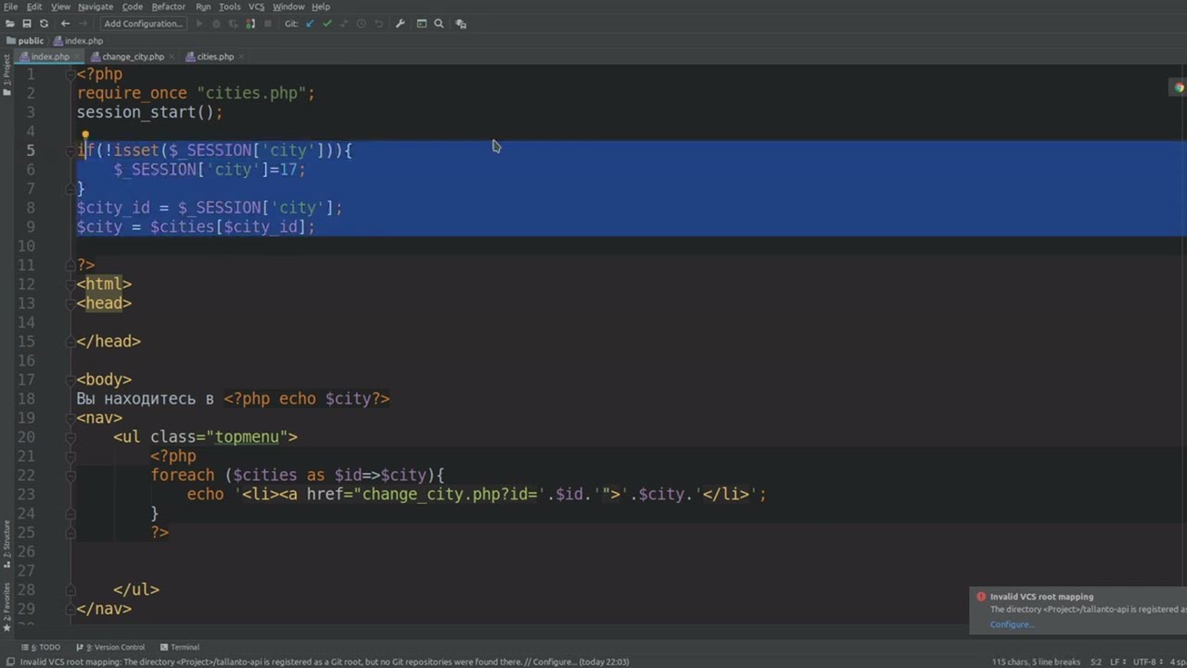
Task: Switch to the index.php editor tab
Action: pyautogui.click(x=50, y=57)
